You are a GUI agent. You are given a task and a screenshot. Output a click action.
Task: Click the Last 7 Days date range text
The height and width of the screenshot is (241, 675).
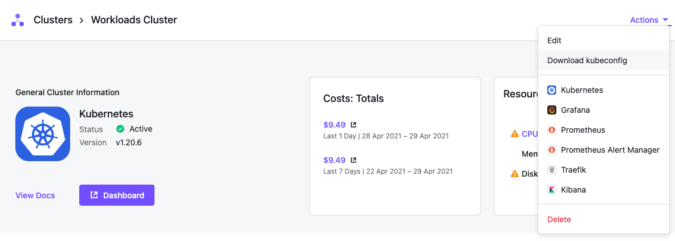388,171
